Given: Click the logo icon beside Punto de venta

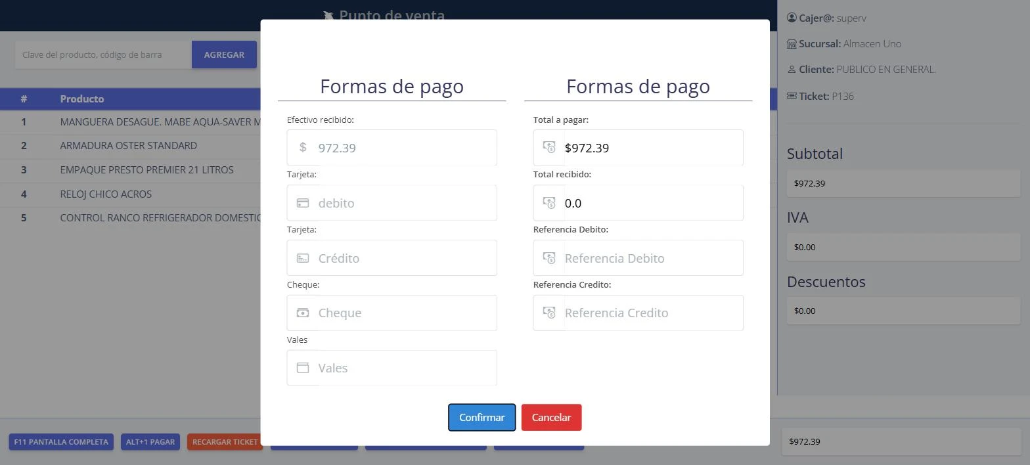Looking at the screenshot, I should (329, 16).
